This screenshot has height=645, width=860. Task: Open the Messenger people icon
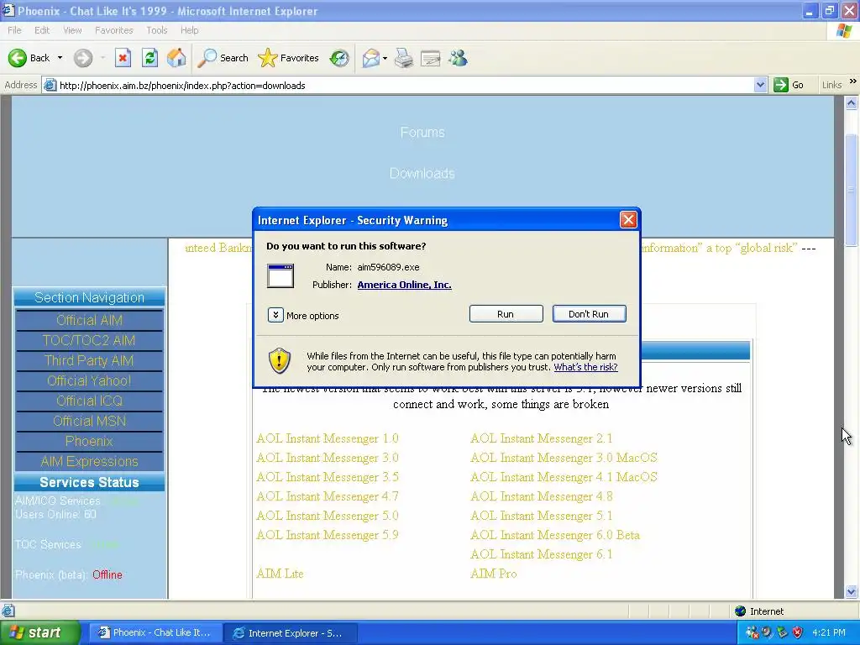pyautogui.click(x=458, y=58)
